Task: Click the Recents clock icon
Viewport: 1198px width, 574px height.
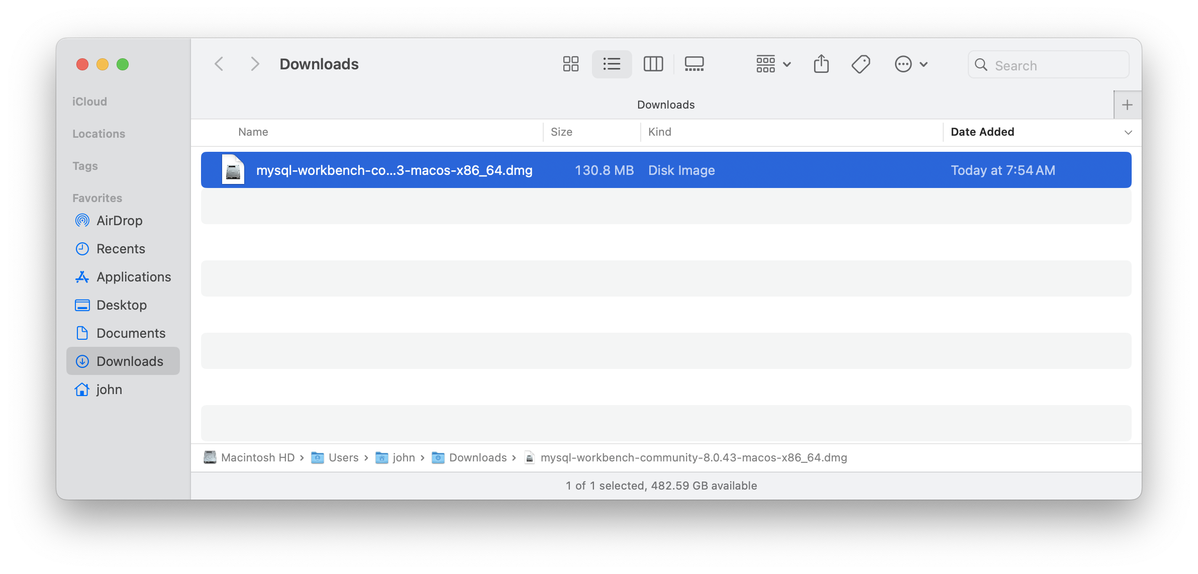Action: tap(82, 249)
